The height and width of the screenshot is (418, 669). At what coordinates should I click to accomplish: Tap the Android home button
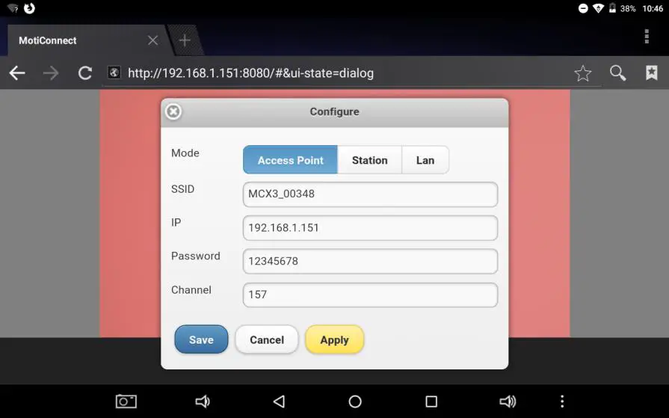pyautogui.click(x=355, y=402)
